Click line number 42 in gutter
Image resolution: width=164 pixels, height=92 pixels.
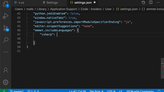pos(19,14)
